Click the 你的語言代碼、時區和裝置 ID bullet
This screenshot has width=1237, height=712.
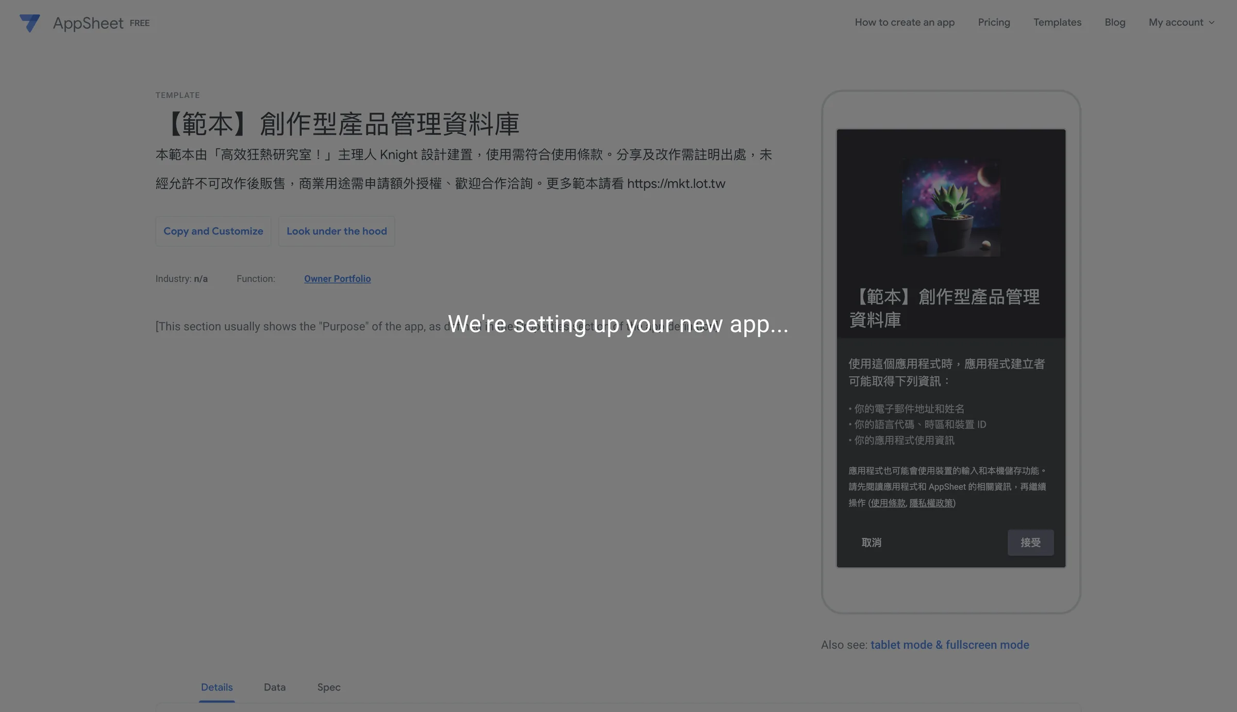click(920, 425)
